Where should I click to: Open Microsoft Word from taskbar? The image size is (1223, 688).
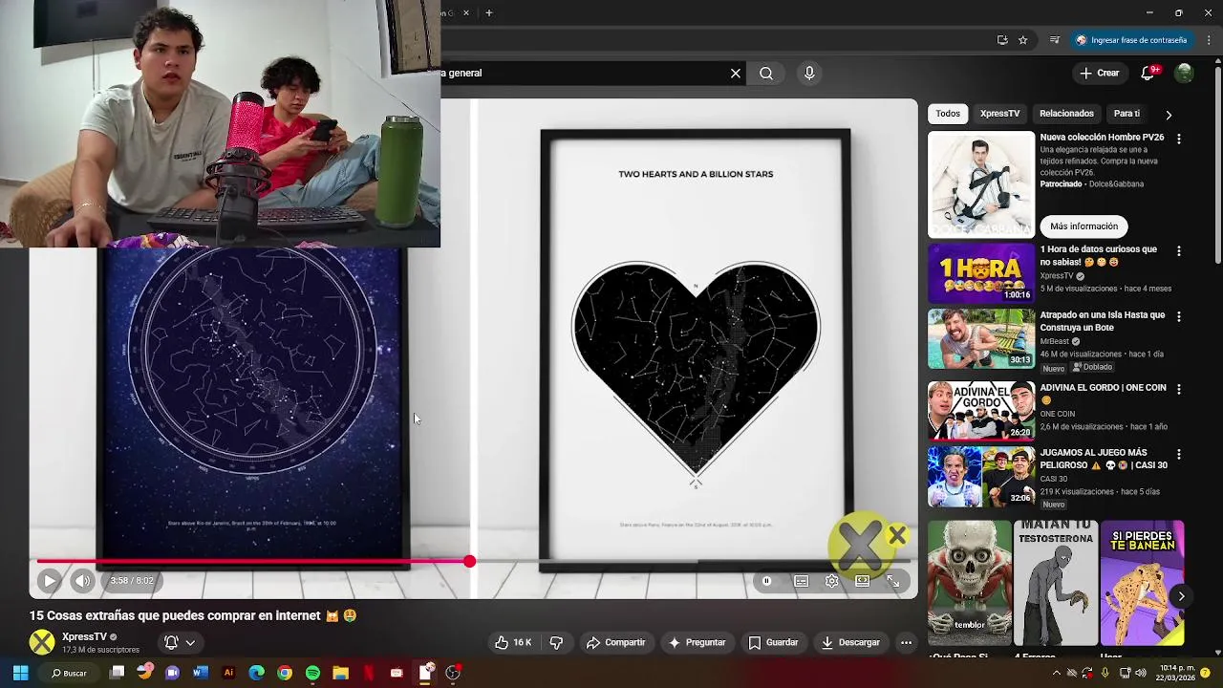coord(200,673)
